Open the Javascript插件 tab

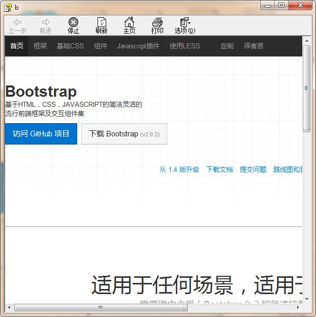click(138, 46)
